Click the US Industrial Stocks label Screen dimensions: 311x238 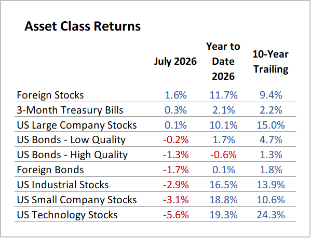(63, 185)
